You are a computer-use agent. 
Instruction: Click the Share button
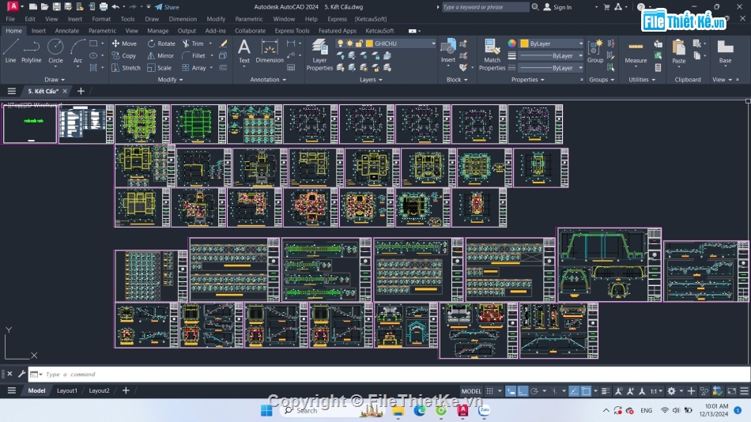point(167,7)
